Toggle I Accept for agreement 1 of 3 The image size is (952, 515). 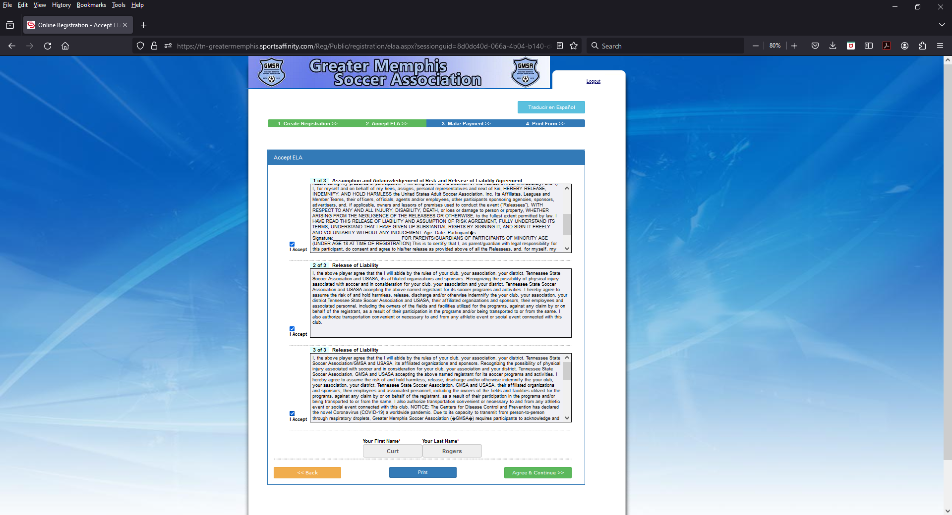pyautogui.click(x=292, y=244)
